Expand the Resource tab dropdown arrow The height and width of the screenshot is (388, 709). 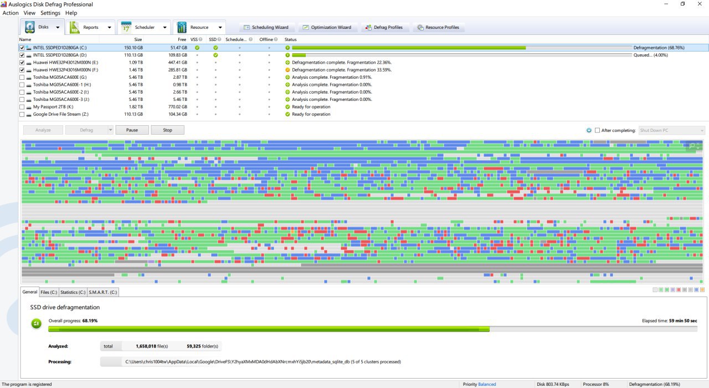[220, 27]
